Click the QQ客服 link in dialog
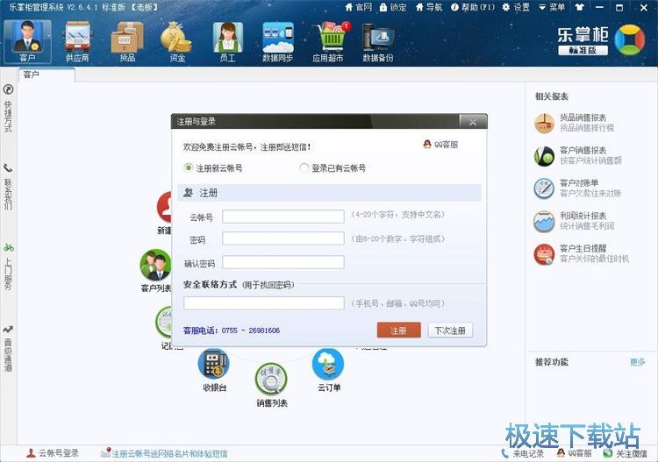The width and height of the screenshot is (658, 462). click(440, 145)
